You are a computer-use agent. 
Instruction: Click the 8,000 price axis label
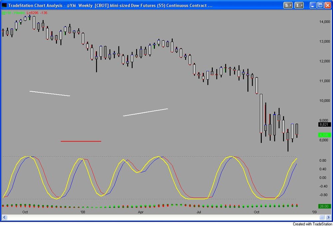(324, 140)
